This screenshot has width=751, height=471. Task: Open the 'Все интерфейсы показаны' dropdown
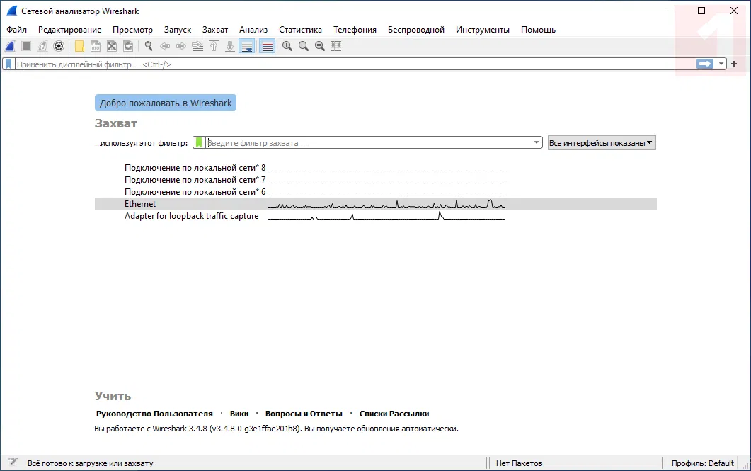click(x=602, y=143)
